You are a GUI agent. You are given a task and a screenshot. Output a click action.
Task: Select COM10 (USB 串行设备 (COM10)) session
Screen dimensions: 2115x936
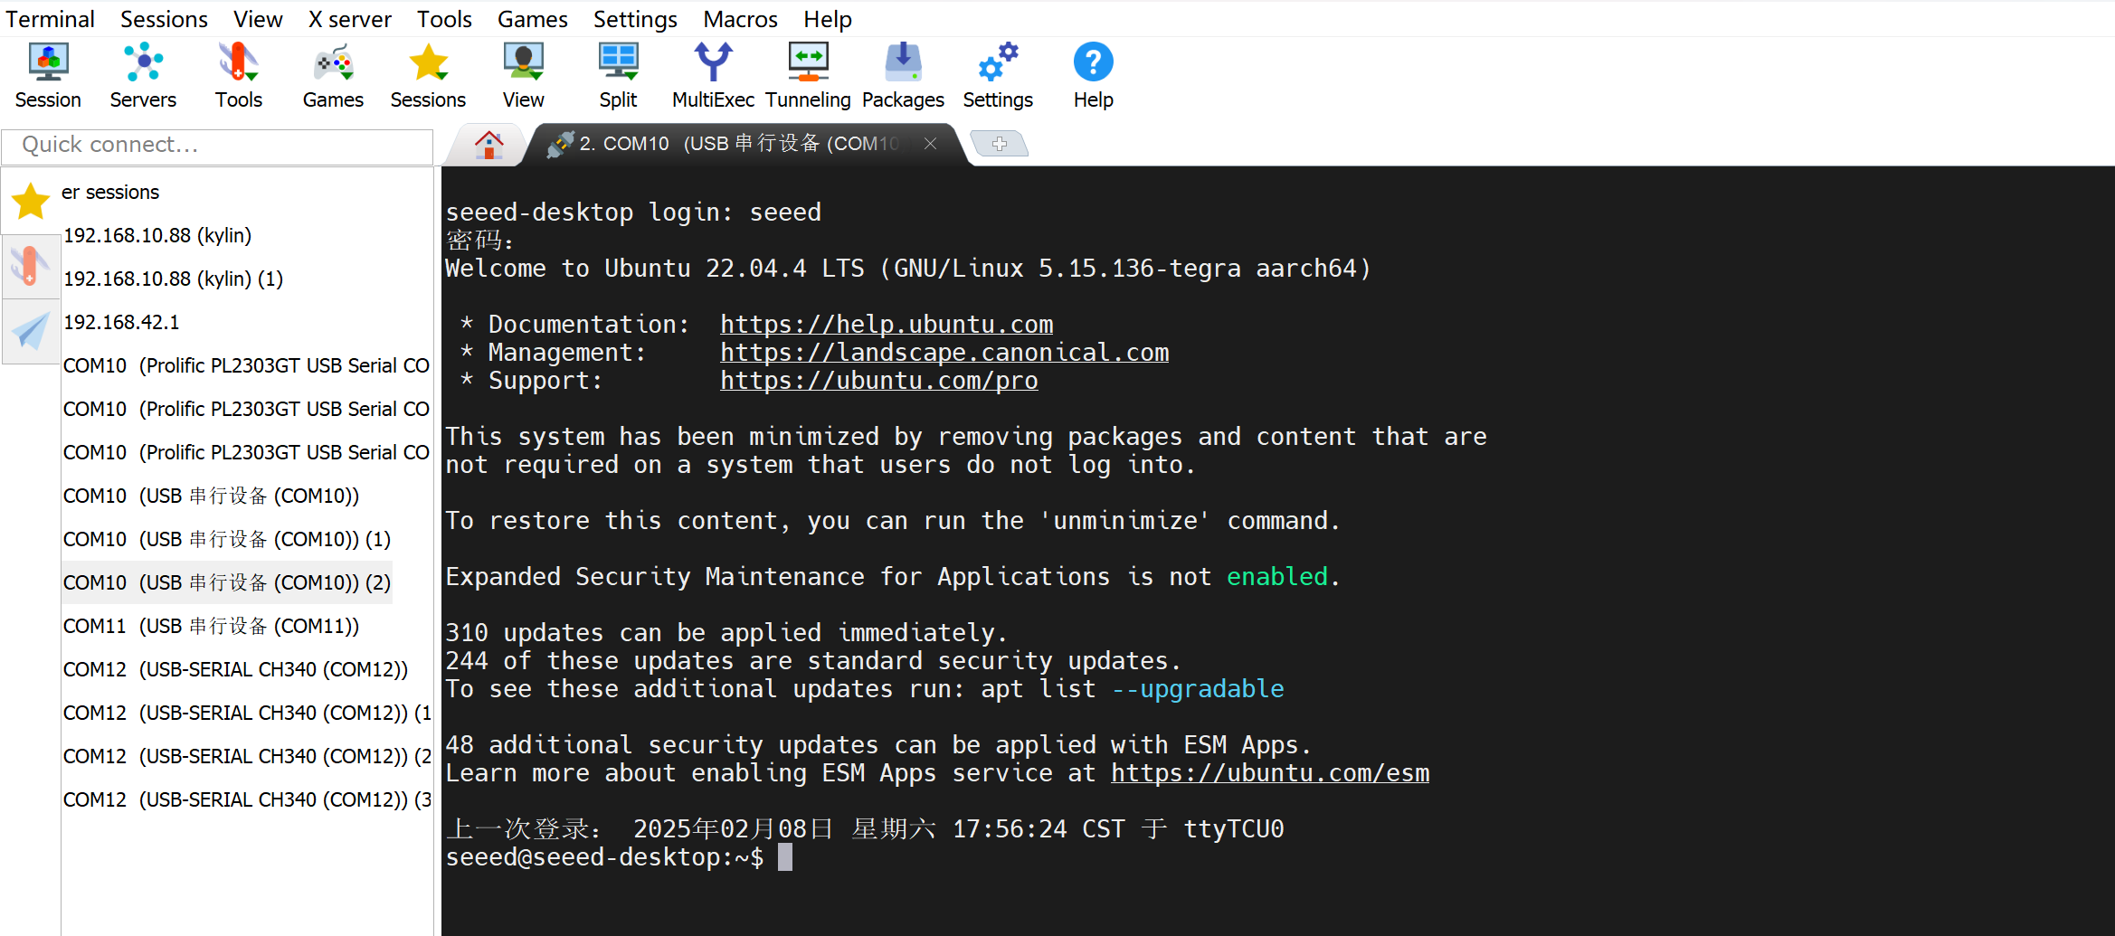tap(211, 496)
